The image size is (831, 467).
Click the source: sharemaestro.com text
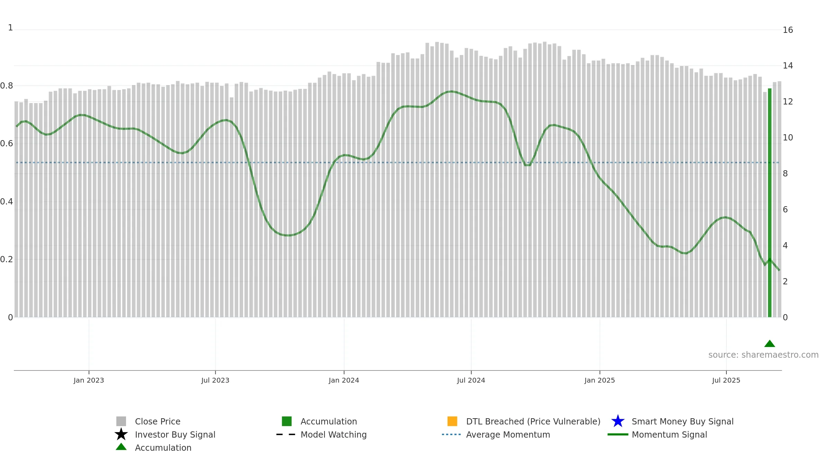(x=763, y=355)
